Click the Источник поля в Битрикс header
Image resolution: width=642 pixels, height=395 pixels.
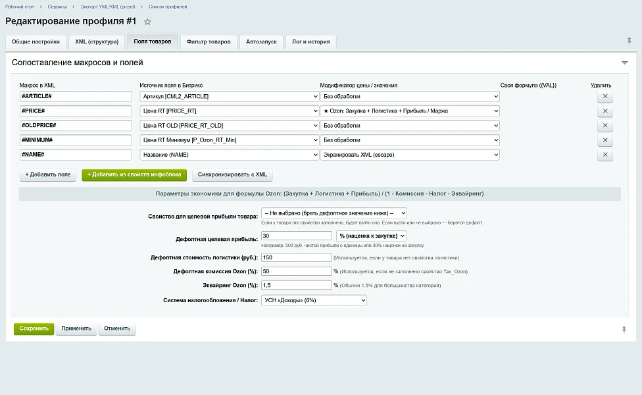171,85
